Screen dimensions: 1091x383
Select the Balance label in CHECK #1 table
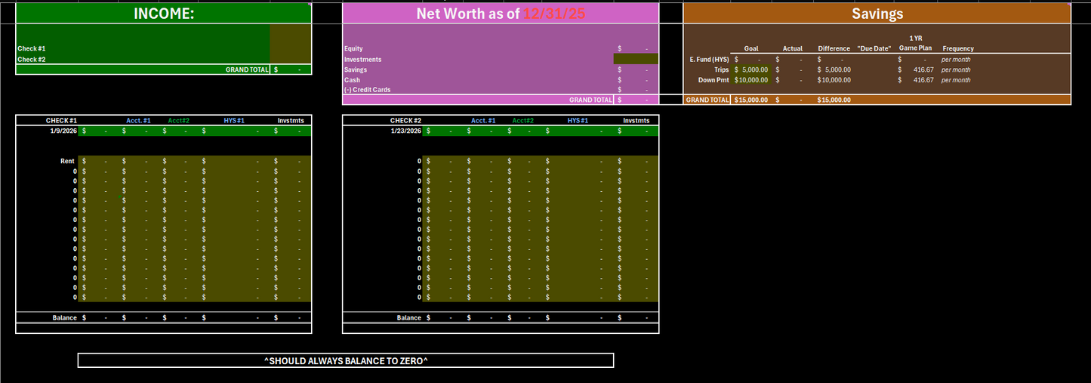point(64,318)
